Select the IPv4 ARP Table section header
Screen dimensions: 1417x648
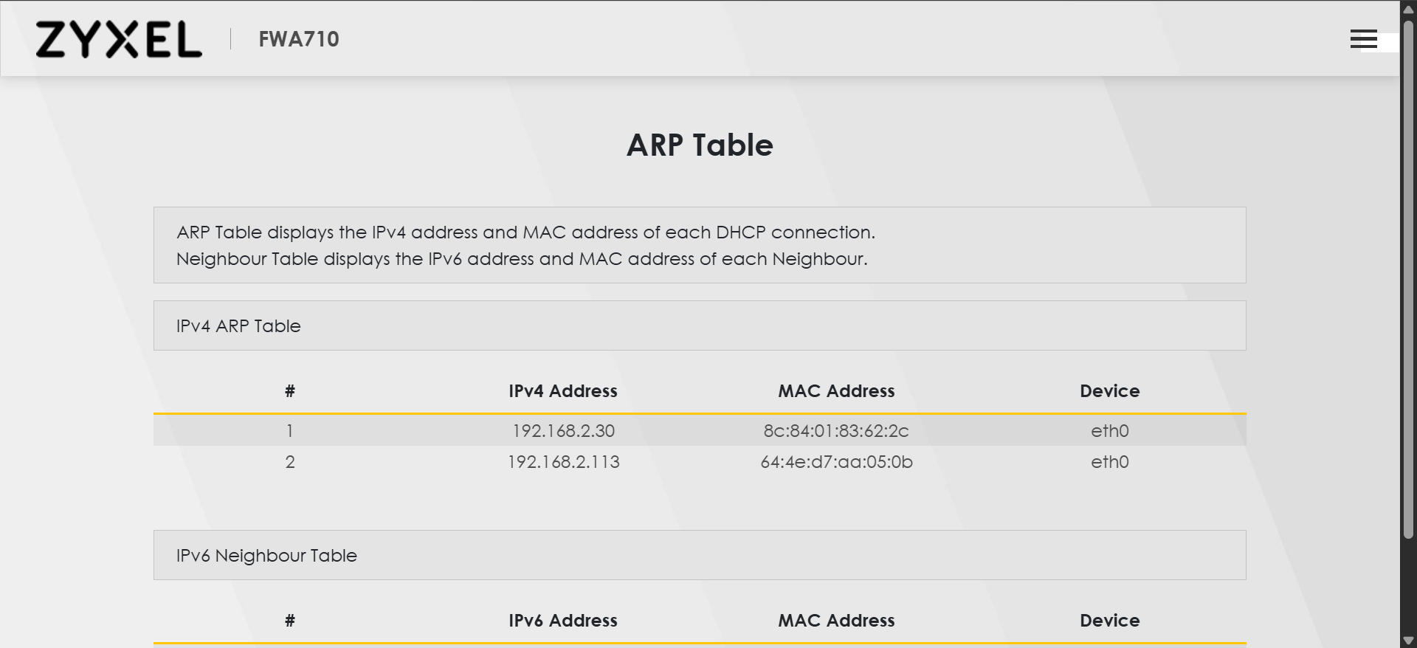[x=700, y=325]
